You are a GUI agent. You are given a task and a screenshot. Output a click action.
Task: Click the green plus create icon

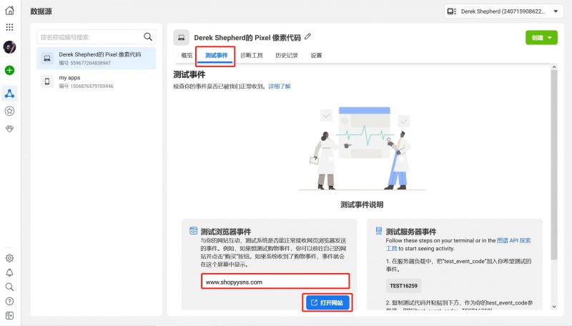click(x=9, y=70)
